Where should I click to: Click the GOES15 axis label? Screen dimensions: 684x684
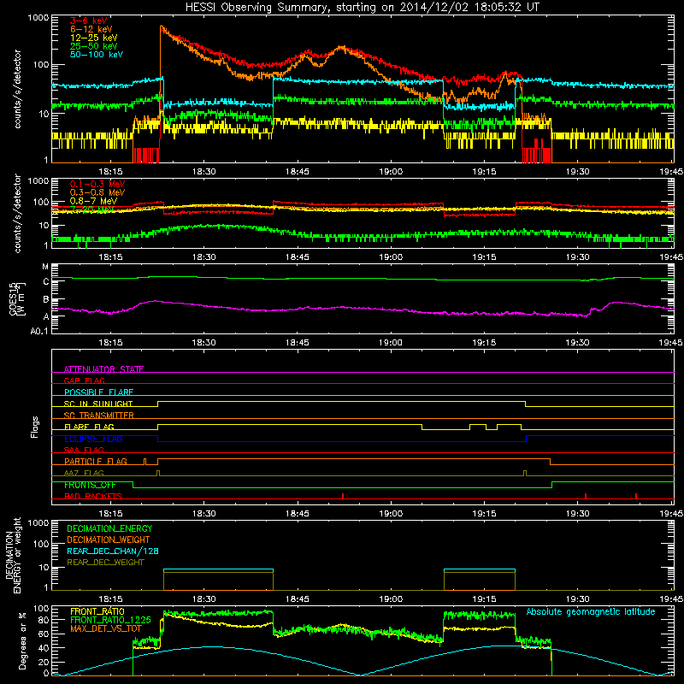pyautogui.click(x=14, y=298)
